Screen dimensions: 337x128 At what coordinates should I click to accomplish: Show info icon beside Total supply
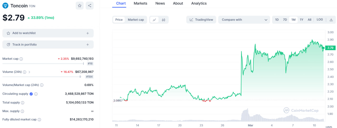click(23, 103)
